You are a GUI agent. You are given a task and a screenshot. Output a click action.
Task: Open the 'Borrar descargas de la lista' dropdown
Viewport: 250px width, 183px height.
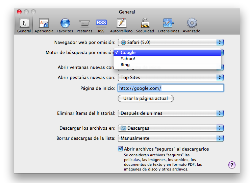coord(171,138)
